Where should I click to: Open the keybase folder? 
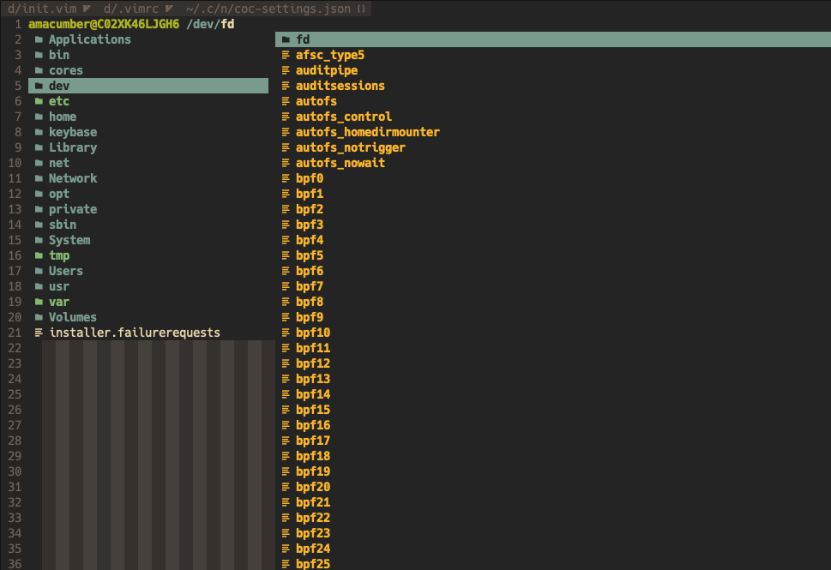coord(73,132)
